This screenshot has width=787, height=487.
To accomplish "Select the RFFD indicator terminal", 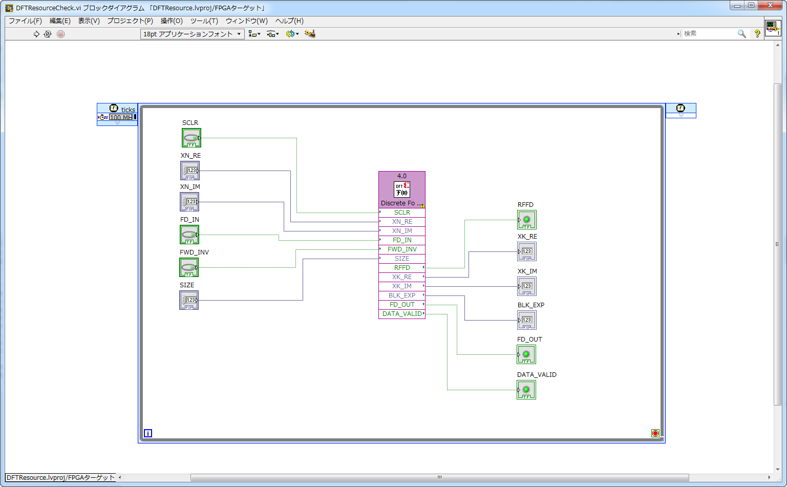I will click(x=527, y=220).
